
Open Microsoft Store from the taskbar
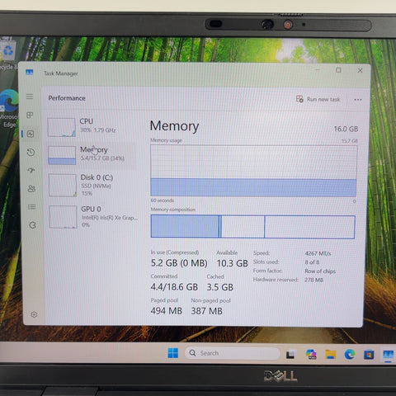click(369, 355)
